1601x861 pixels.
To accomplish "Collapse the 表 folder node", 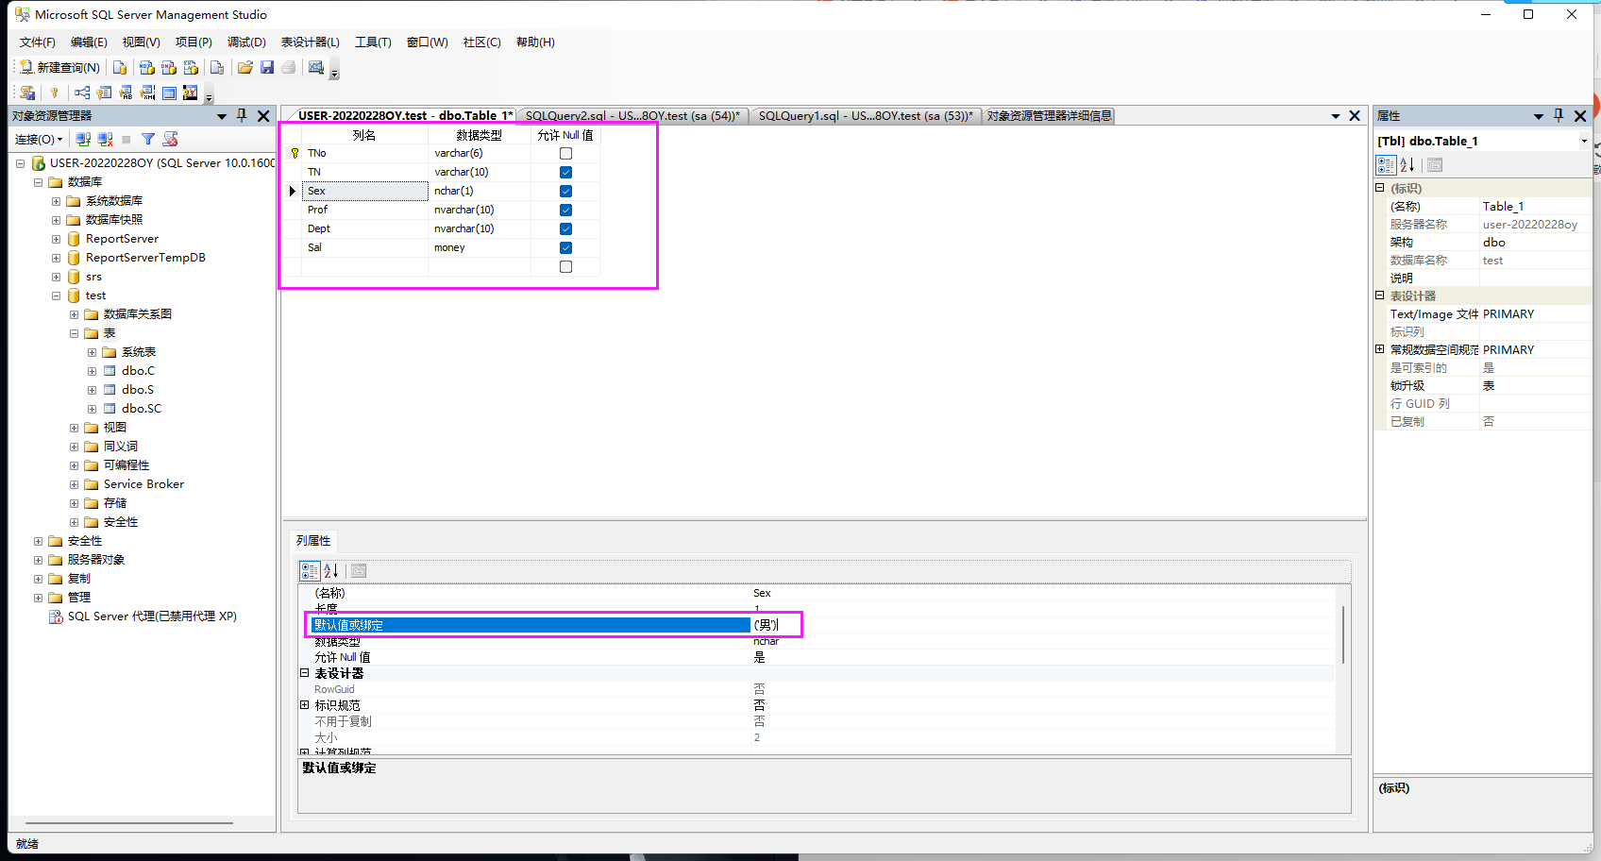I will coord(74,333).
